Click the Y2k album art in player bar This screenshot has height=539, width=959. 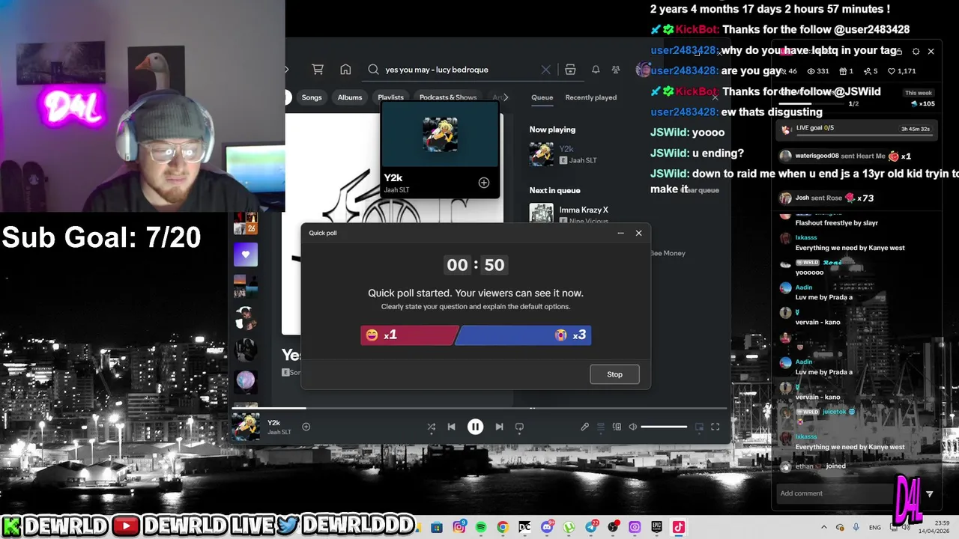pos(246,427)
